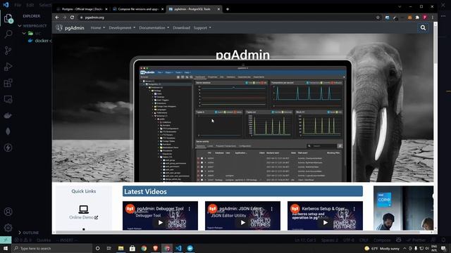The height and width of the screenshot is (253, 451).
Task: Close the Compose file versions tab
Action: tap(162, 9)
